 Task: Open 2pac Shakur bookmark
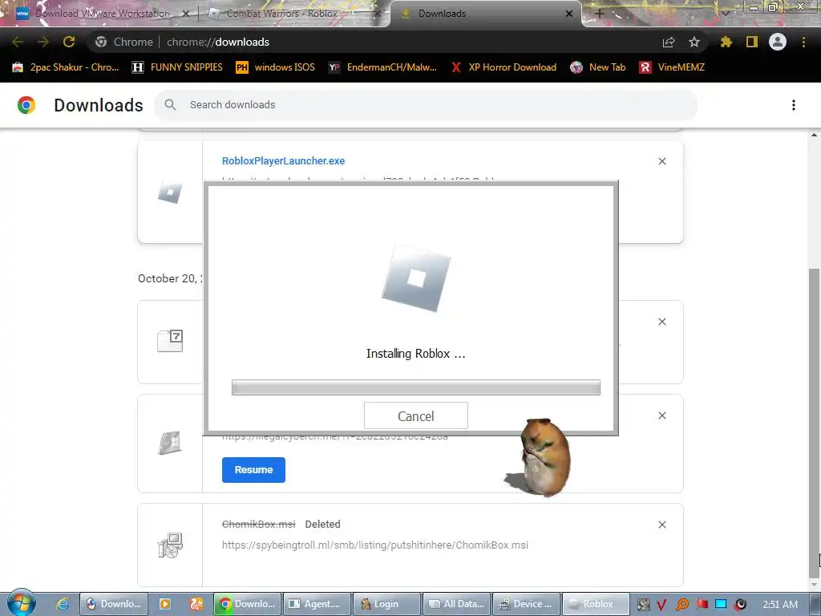click(66, 67)
